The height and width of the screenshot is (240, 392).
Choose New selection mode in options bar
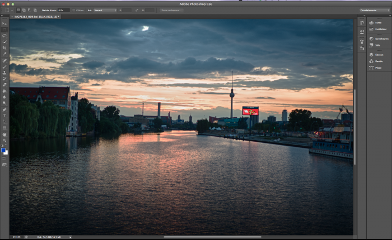click(x=18, y=10)
